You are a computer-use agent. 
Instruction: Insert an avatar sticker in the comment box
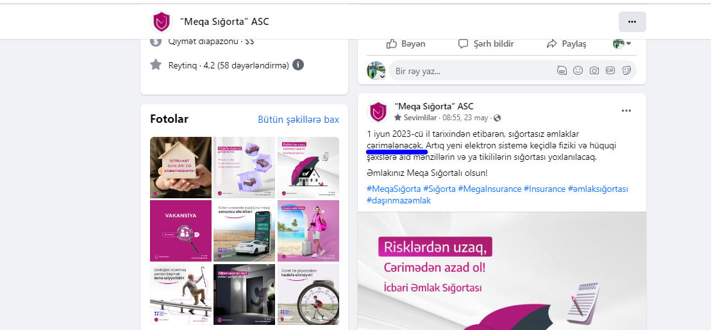click(x=562, y=70)
